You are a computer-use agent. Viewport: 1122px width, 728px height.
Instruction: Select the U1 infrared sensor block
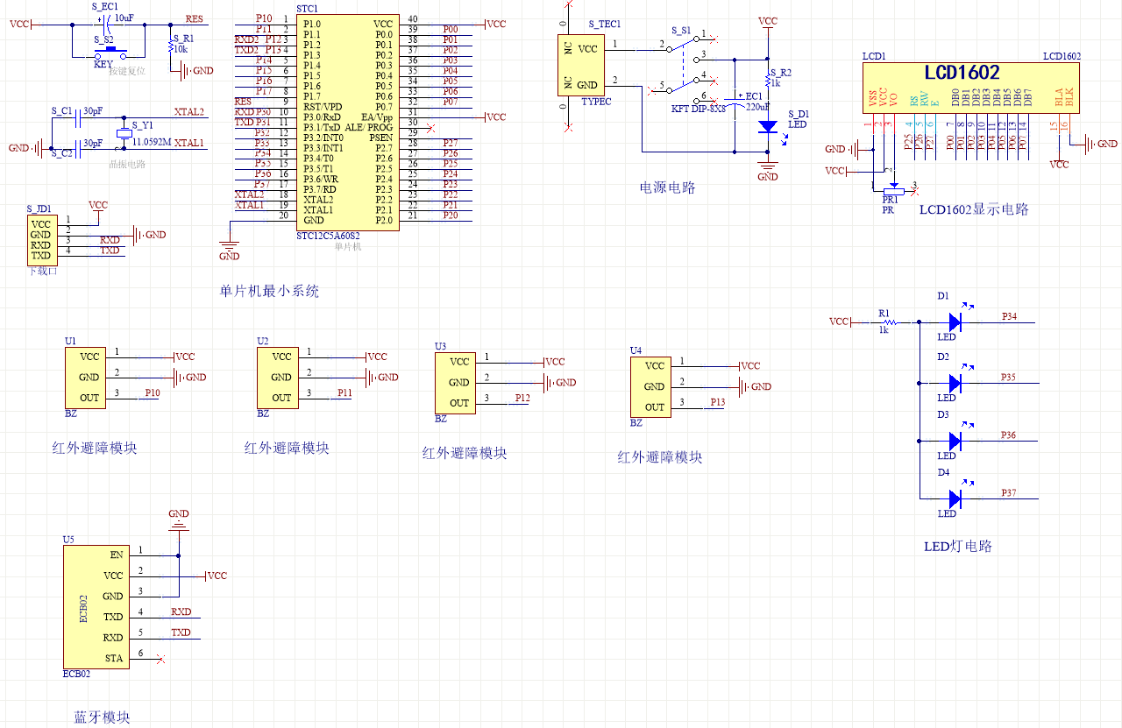(85, 377)
